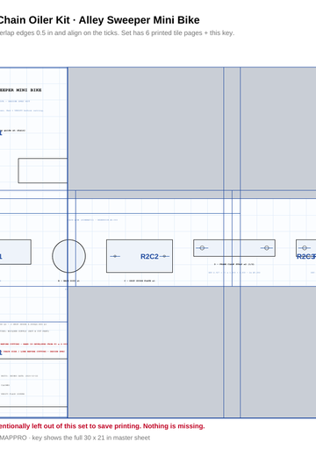Click the footer text "key shows the full 30 x 21 in master sheet"
316x456 pixels.
tap(91, 438)
